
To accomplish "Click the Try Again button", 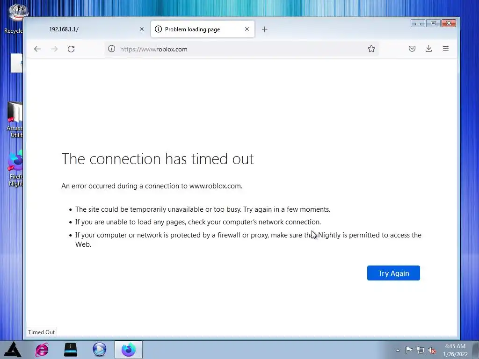I will pos(393,273).
